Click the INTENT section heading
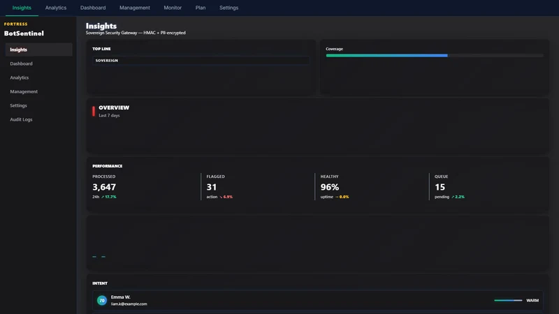Screen dimensions: 559x314 [x=100, y=283]
